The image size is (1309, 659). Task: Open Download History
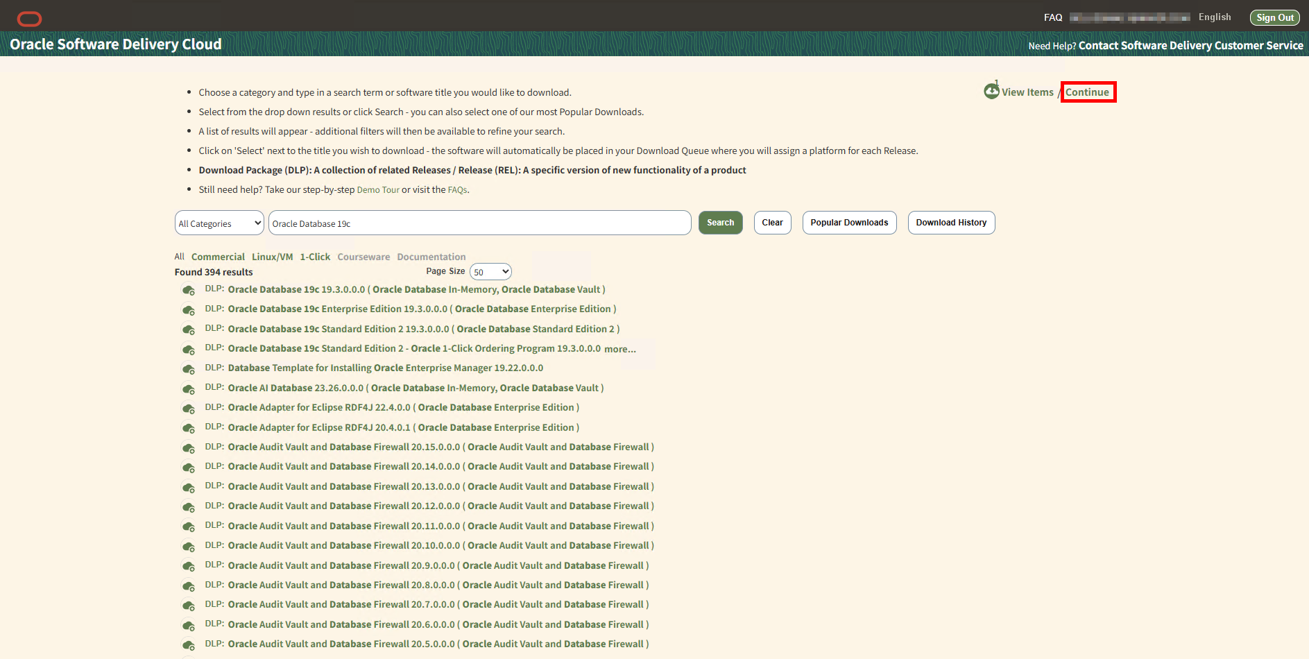[x=951, y=223]
